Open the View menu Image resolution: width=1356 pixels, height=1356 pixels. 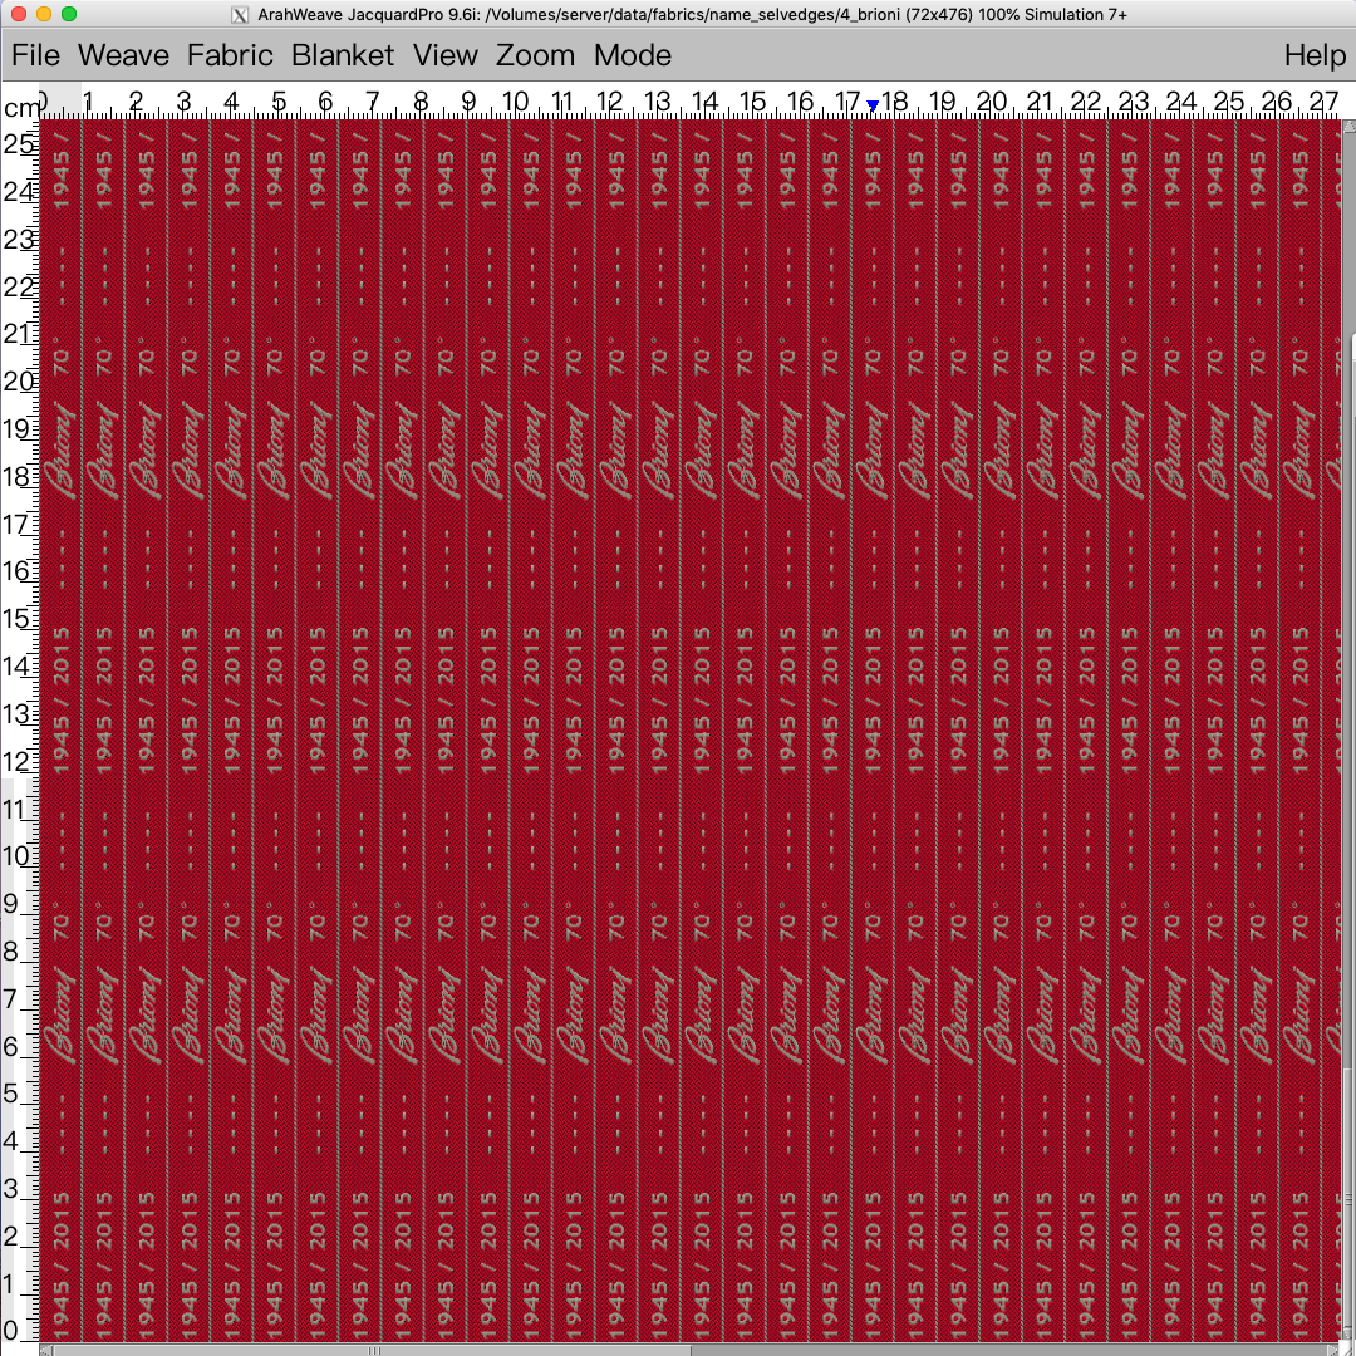[445, 55]
